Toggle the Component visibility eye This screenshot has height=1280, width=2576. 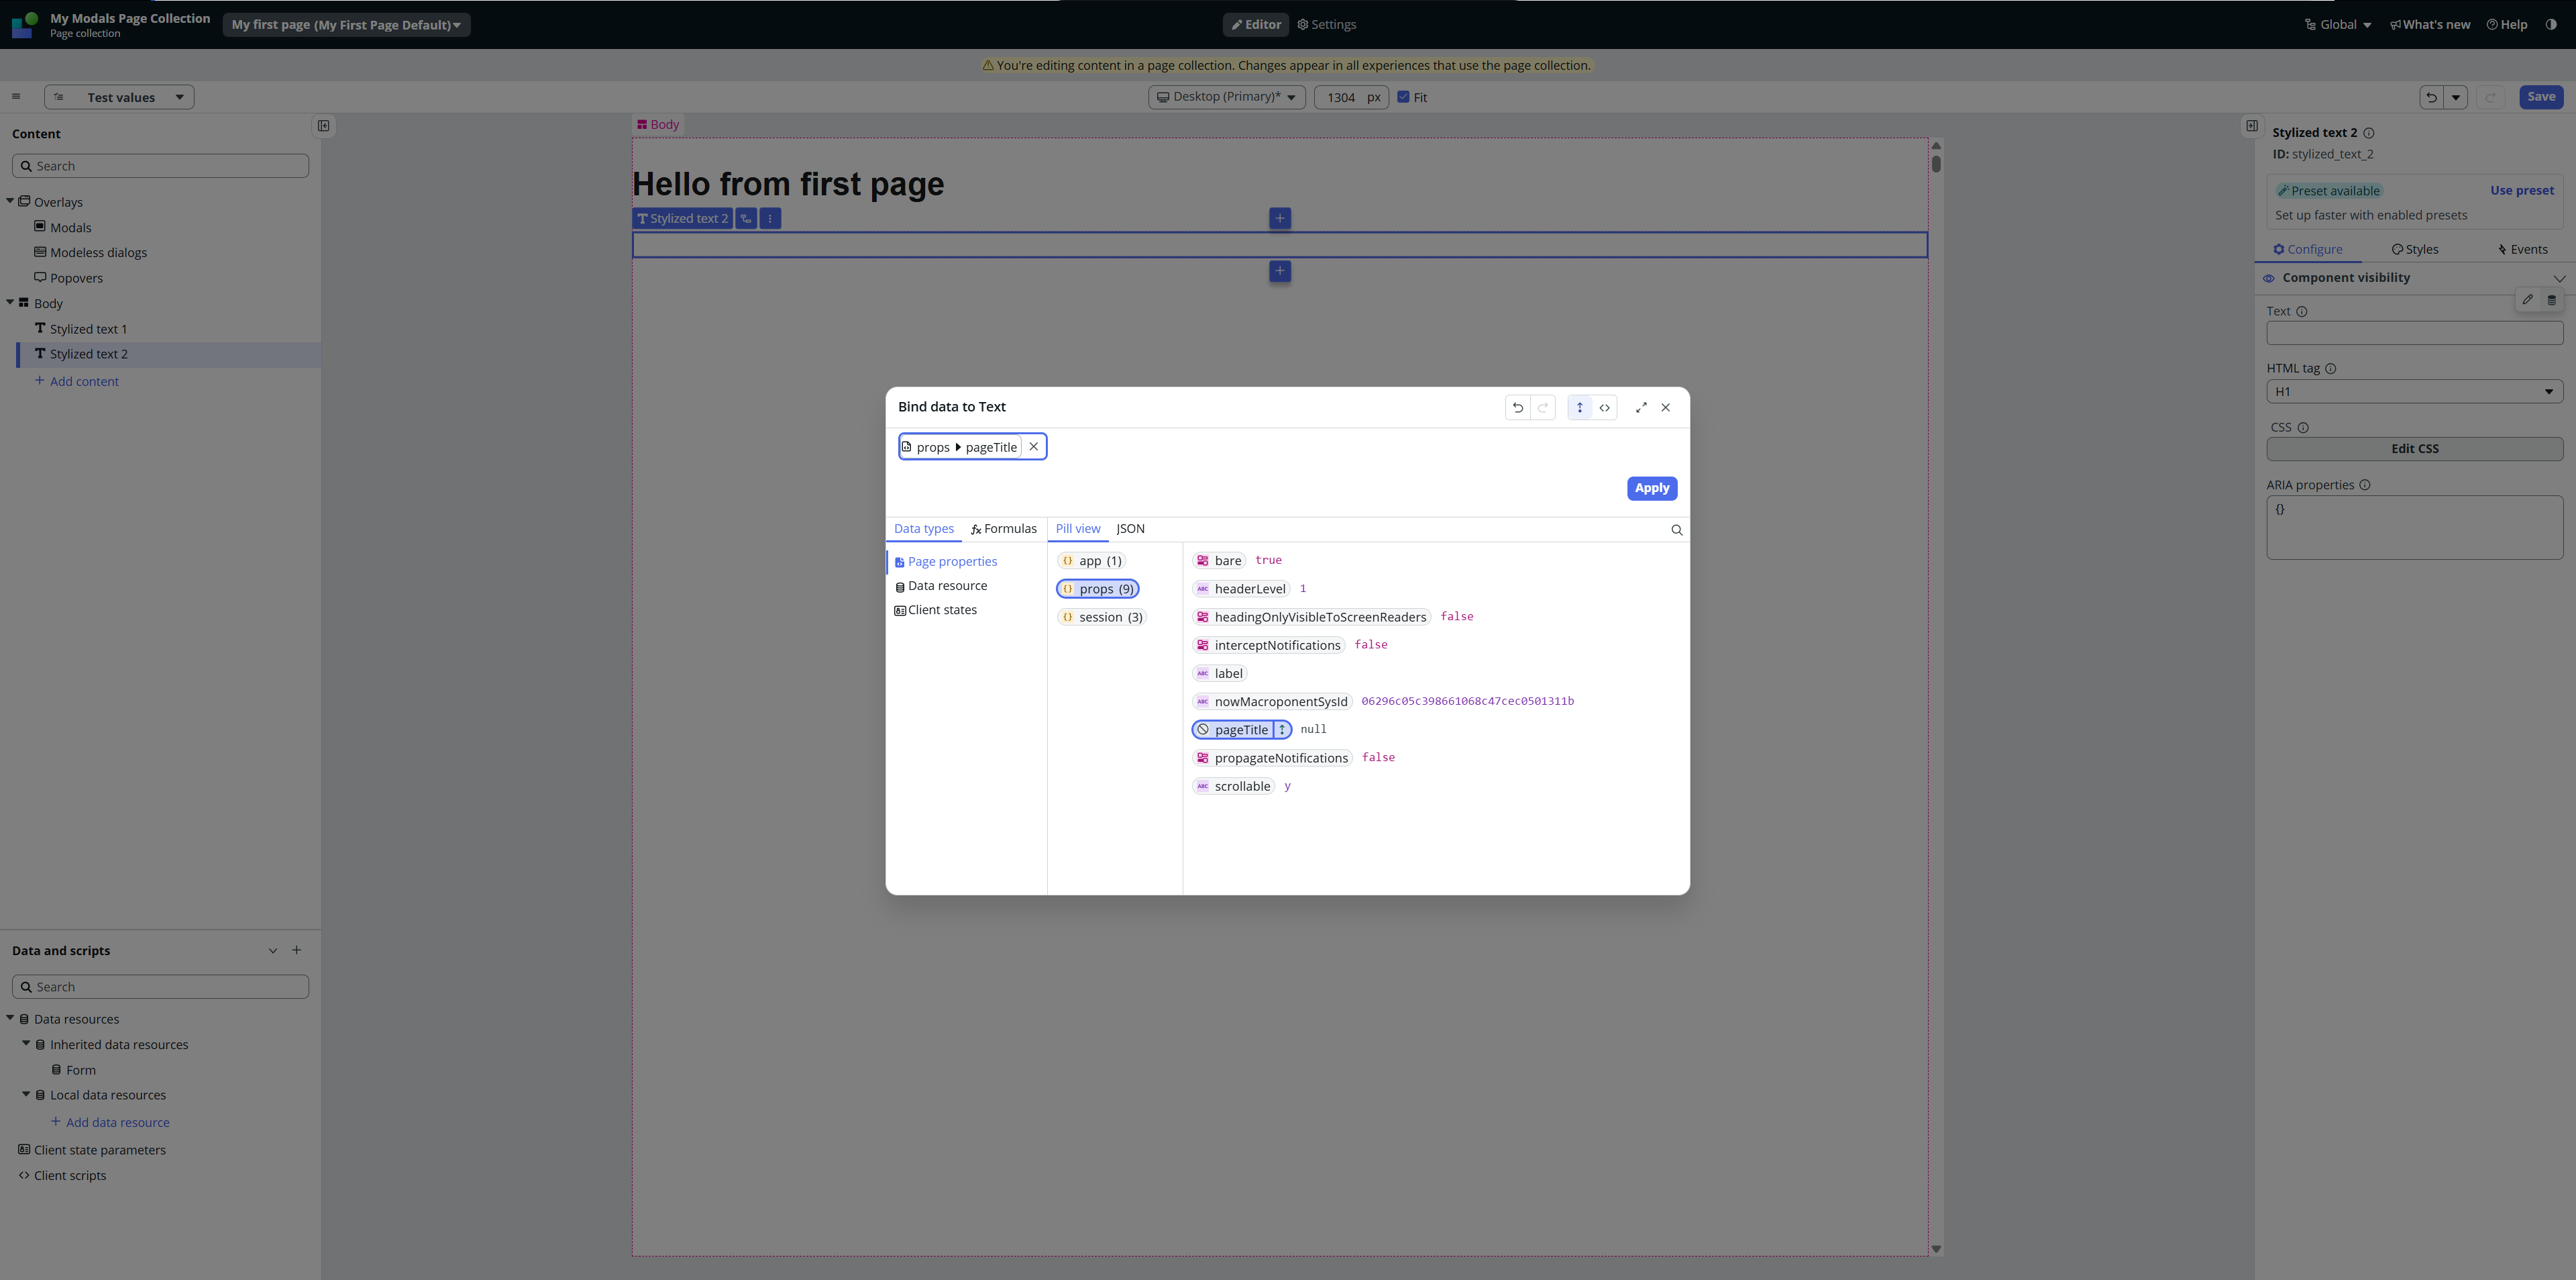pyautogui.click(x=2269, y=279)
